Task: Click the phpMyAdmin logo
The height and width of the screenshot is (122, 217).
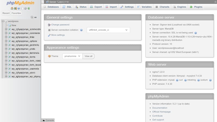Action: [x=20, y=3]
